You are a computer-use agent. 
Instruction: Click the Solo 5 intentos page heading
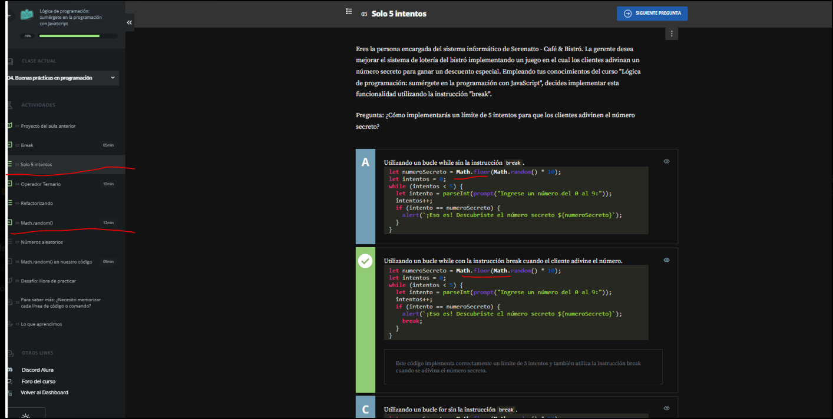click(x=399, y=13)
